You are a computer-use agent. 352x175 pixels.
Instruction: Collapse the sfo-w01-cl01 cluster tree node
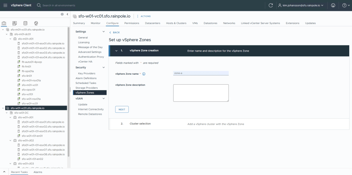(x=11, y=117)
